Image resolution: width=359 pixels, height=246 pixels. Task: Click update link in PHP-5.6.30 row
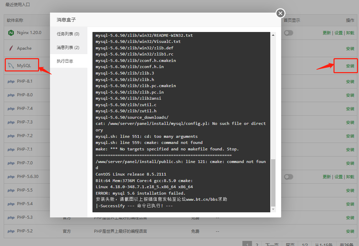327,177
